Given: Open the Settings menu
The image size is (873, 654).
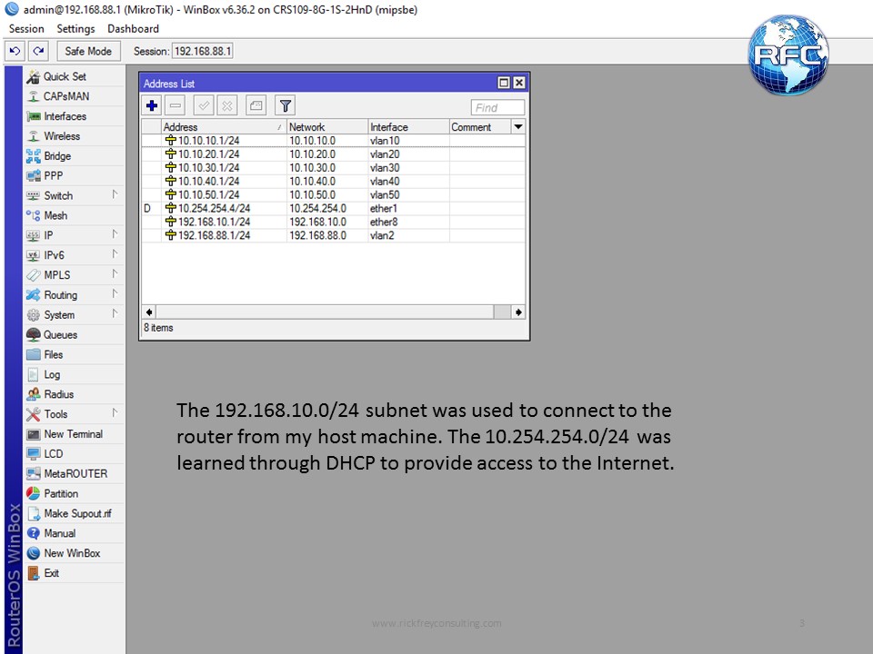Looking at the screenshot, I should [75, 28].
